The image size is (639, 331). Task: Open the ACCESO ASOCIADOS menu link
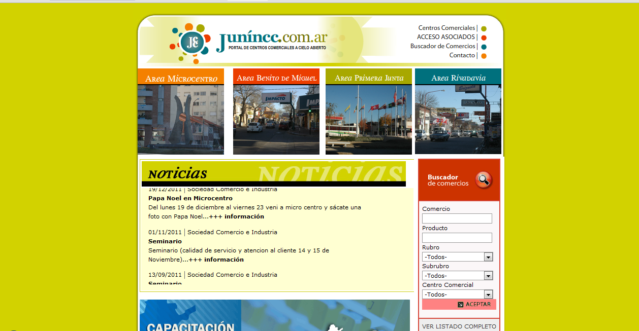446,37
